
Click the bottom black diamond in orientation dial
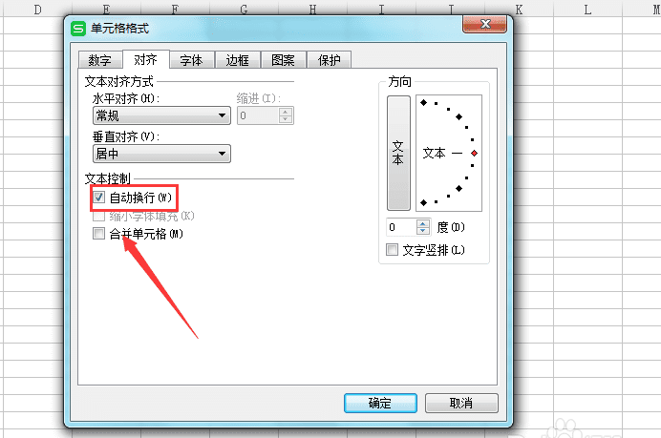click(x=424, y=203)
